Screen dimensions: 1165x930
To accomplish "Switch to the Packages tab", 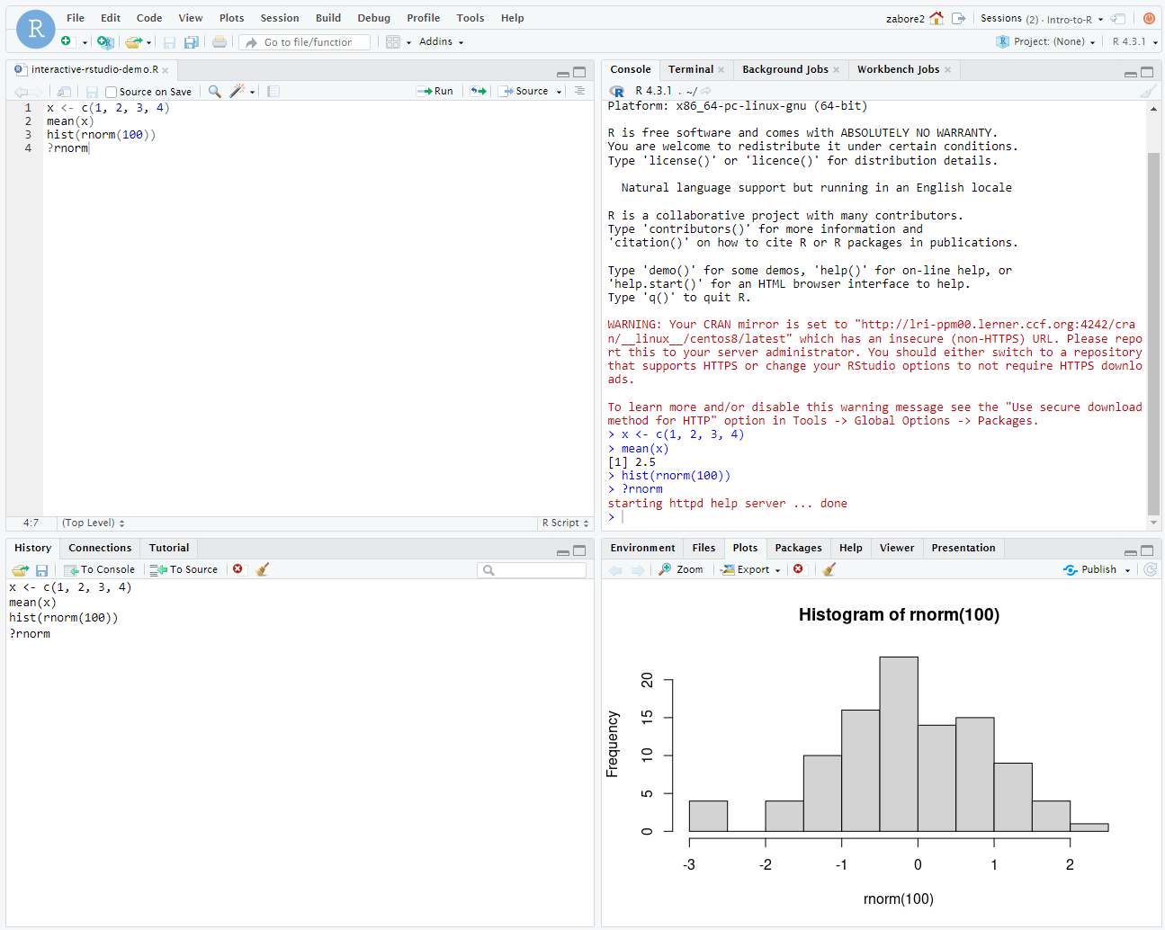I will tap(799, 548).
